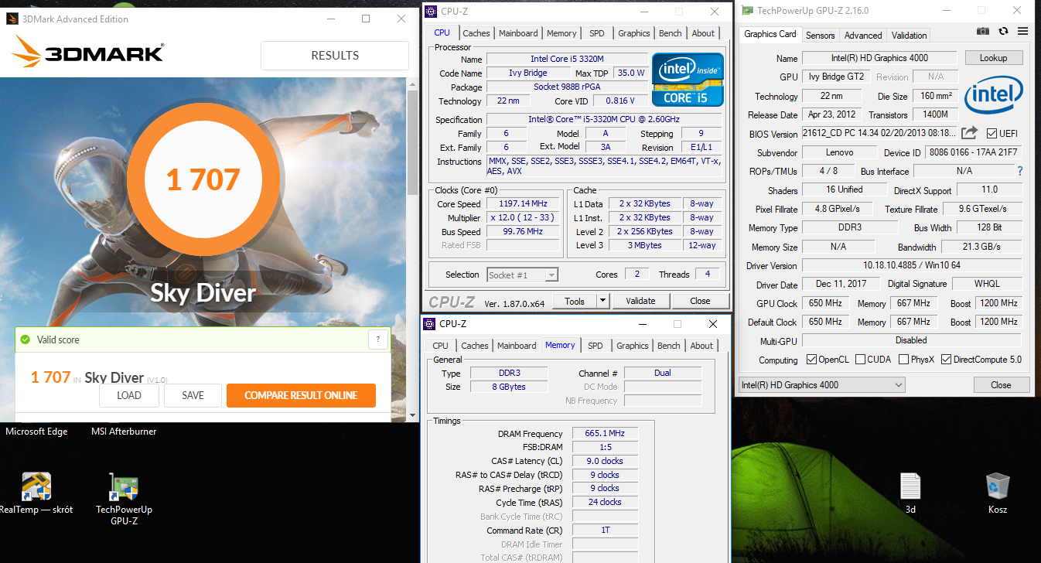
Task: Click the RESULTS button in 3DMark
Action: [335, 56]
